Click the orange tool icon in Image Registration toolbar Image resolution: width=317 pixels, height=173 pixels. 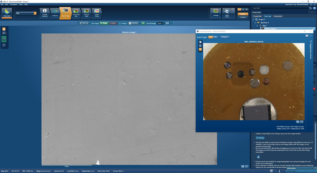click(200, 49)
